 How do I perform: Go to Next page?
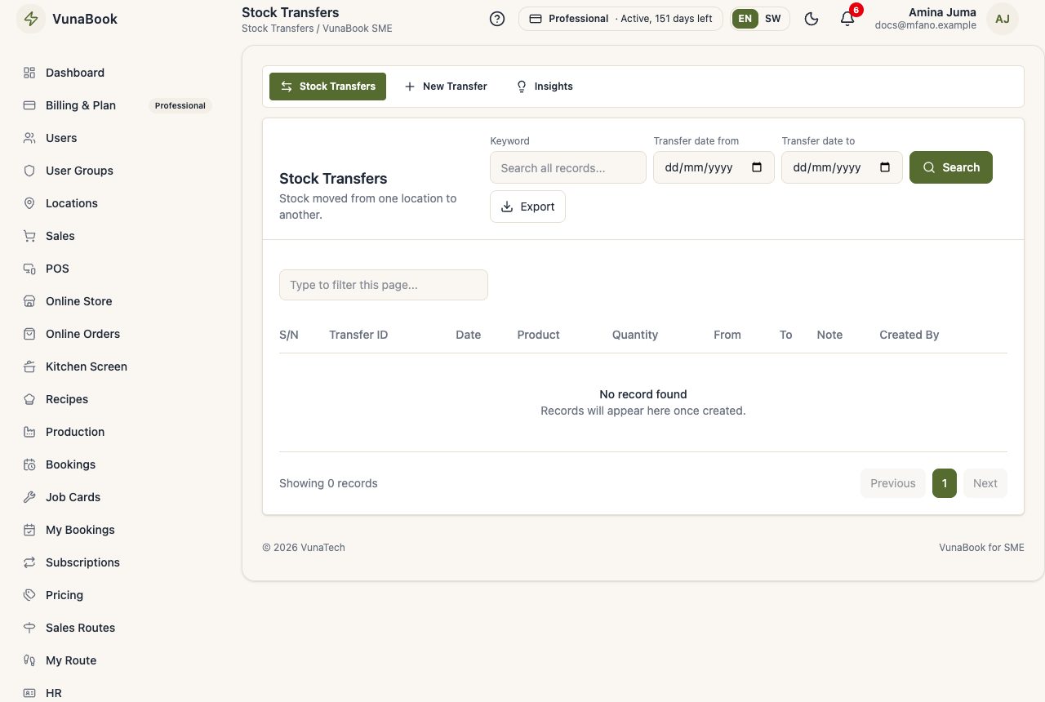985,483
